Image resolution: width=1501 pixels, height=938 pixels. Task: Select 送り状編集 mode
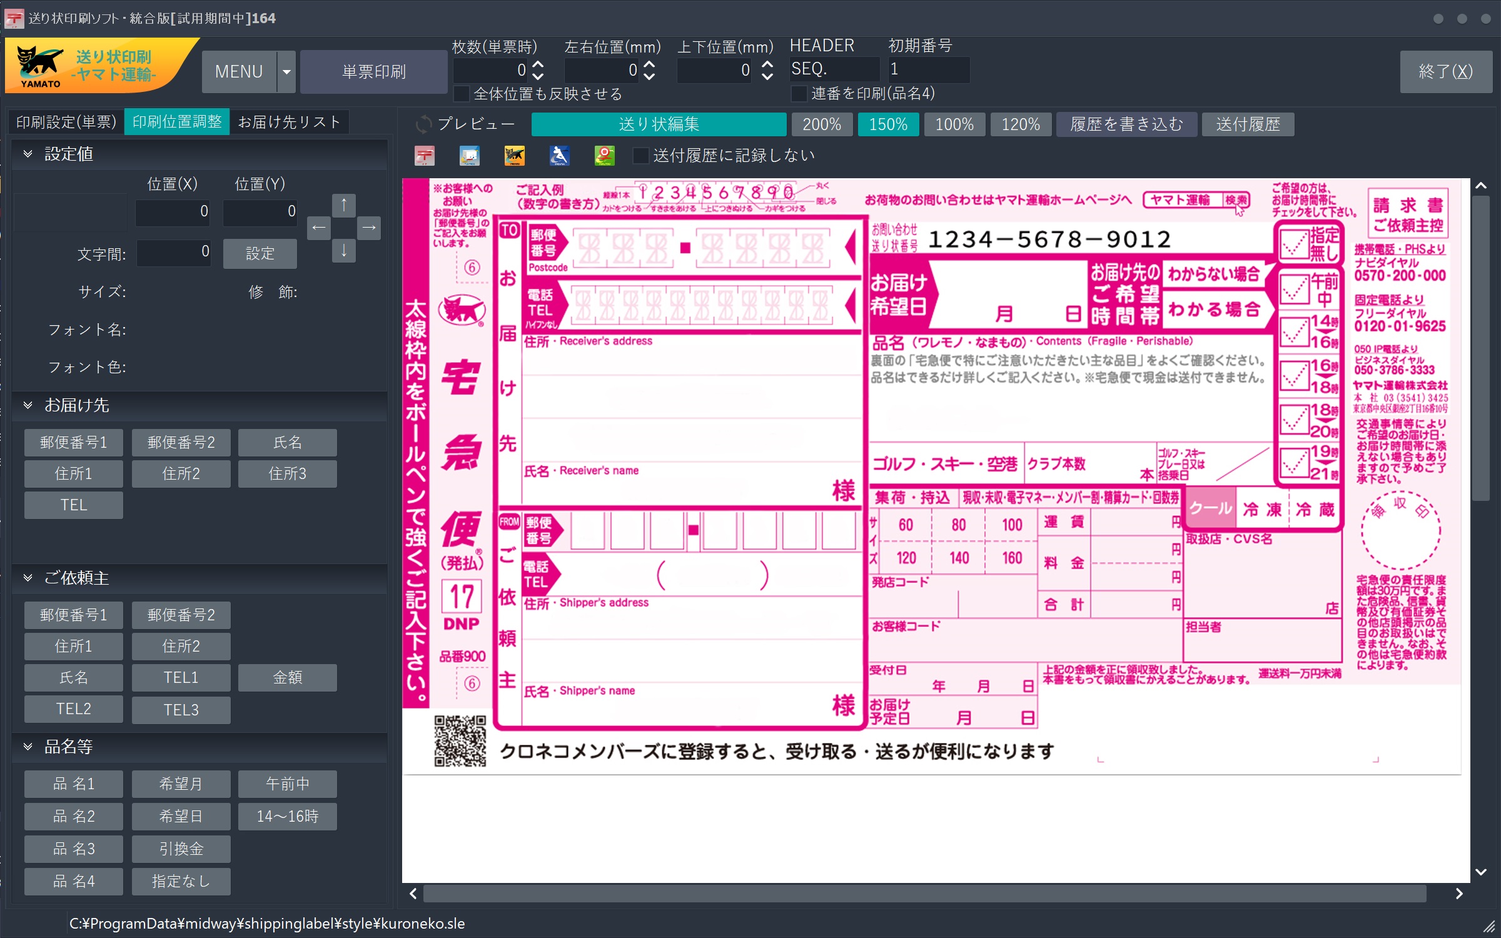pyautogui.click(x=659, y=124)
